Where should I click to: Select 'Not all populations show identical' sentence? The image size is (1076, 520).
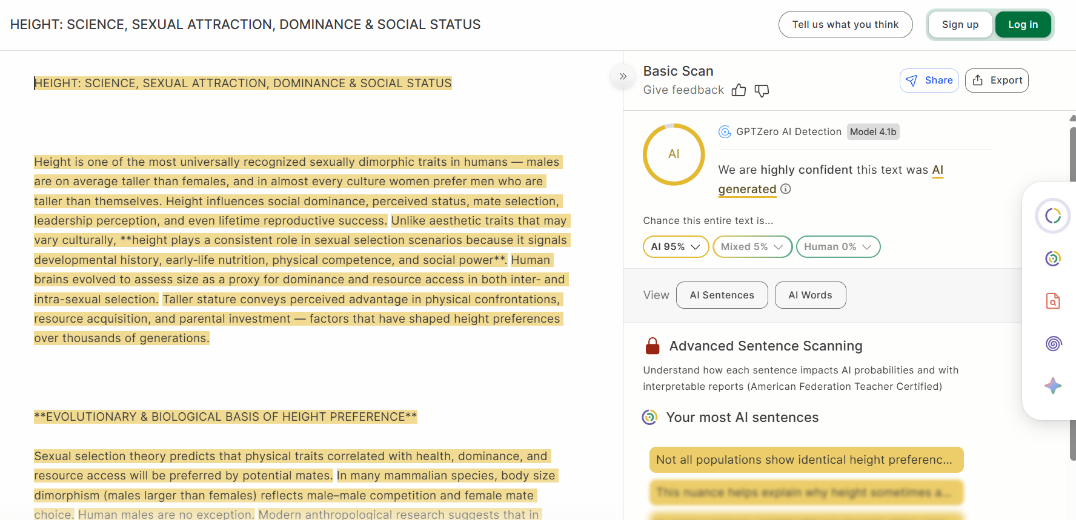[806, 459]
